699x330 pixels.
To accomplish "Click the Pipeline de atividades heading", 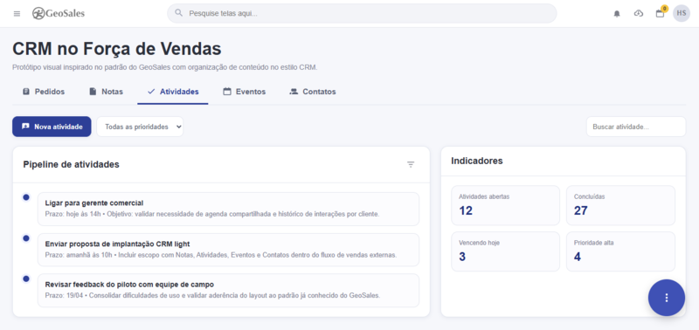I will 72,164.
